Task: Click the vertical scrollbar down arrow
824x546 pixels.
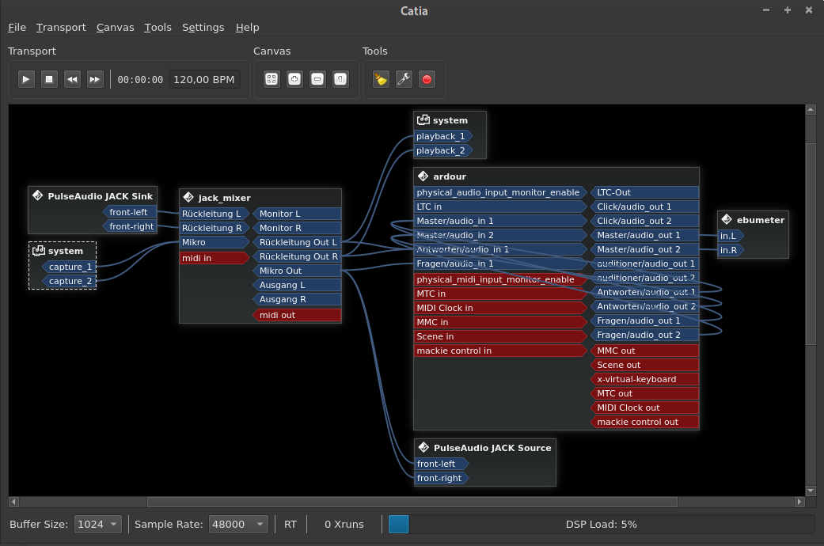Action: (811, 491)
